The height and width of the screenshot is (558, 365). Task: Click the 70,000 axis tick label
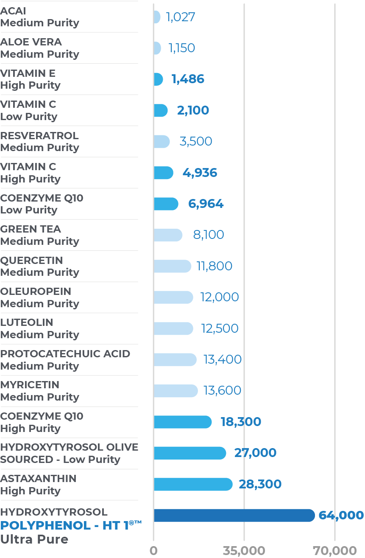[335, 551]
